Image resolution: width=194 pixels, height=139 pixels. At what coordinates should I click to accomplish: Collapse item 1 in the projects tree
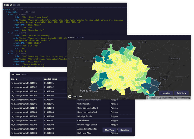(x=9, y=33)
